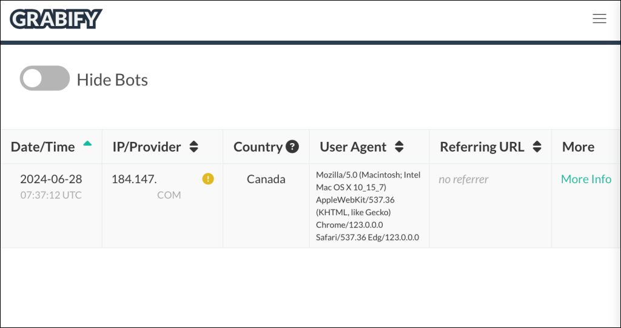Click the Grabify logo
Viewport: 621px width, 328px height.
coord(56,19)
